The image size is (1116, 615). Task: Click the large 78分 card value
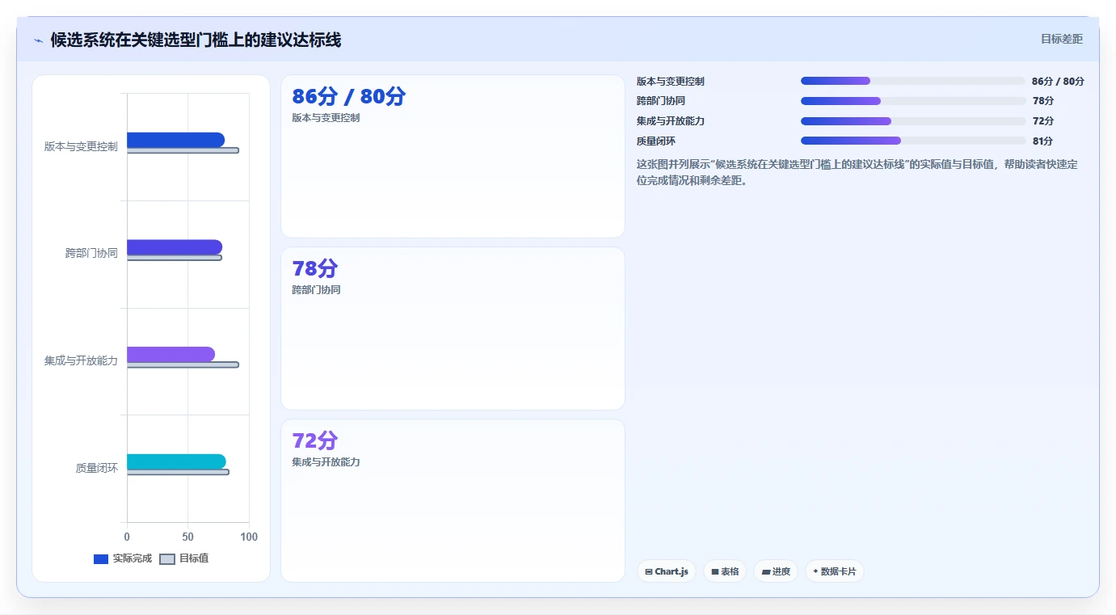click(315, 269)
